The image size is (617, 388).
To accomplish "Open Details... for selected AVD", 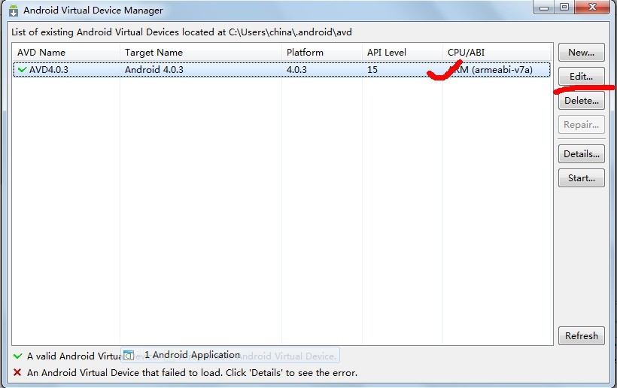I will coord(581,153).
